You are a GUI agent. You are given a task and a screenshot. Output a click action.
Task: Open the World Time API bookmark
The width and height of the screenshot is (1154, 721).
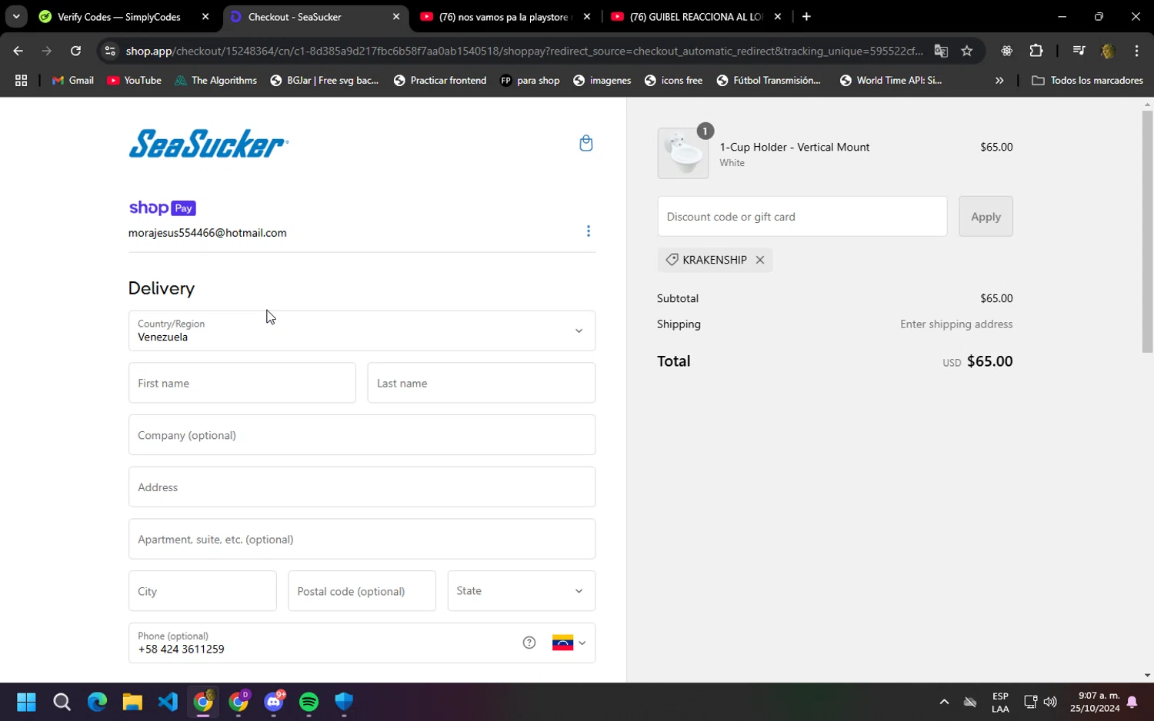pos(891,80)
